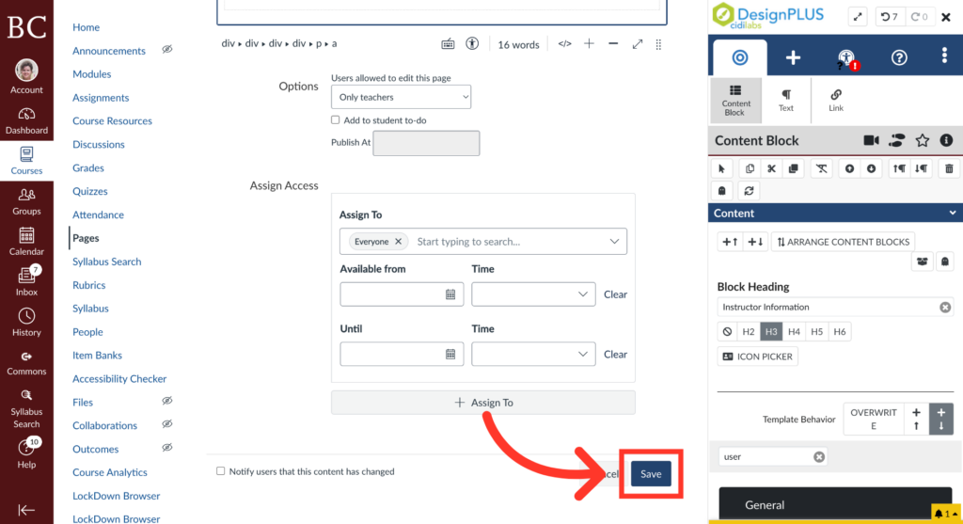Clear formatting on the content block
Screen dimensions: 963x524
821,169
